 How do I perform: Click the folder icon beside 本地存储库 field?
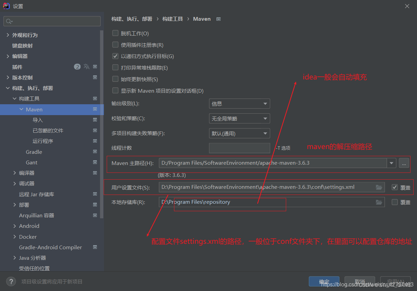[x=379, y=202]
